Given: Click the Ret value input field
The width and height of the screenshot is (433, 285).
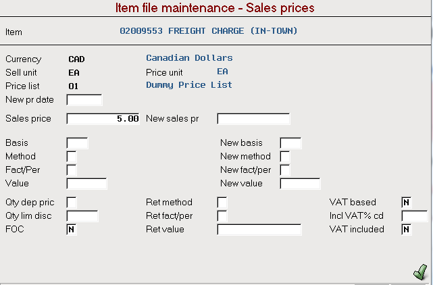Looking at the screenshot, I should [259, 230].
